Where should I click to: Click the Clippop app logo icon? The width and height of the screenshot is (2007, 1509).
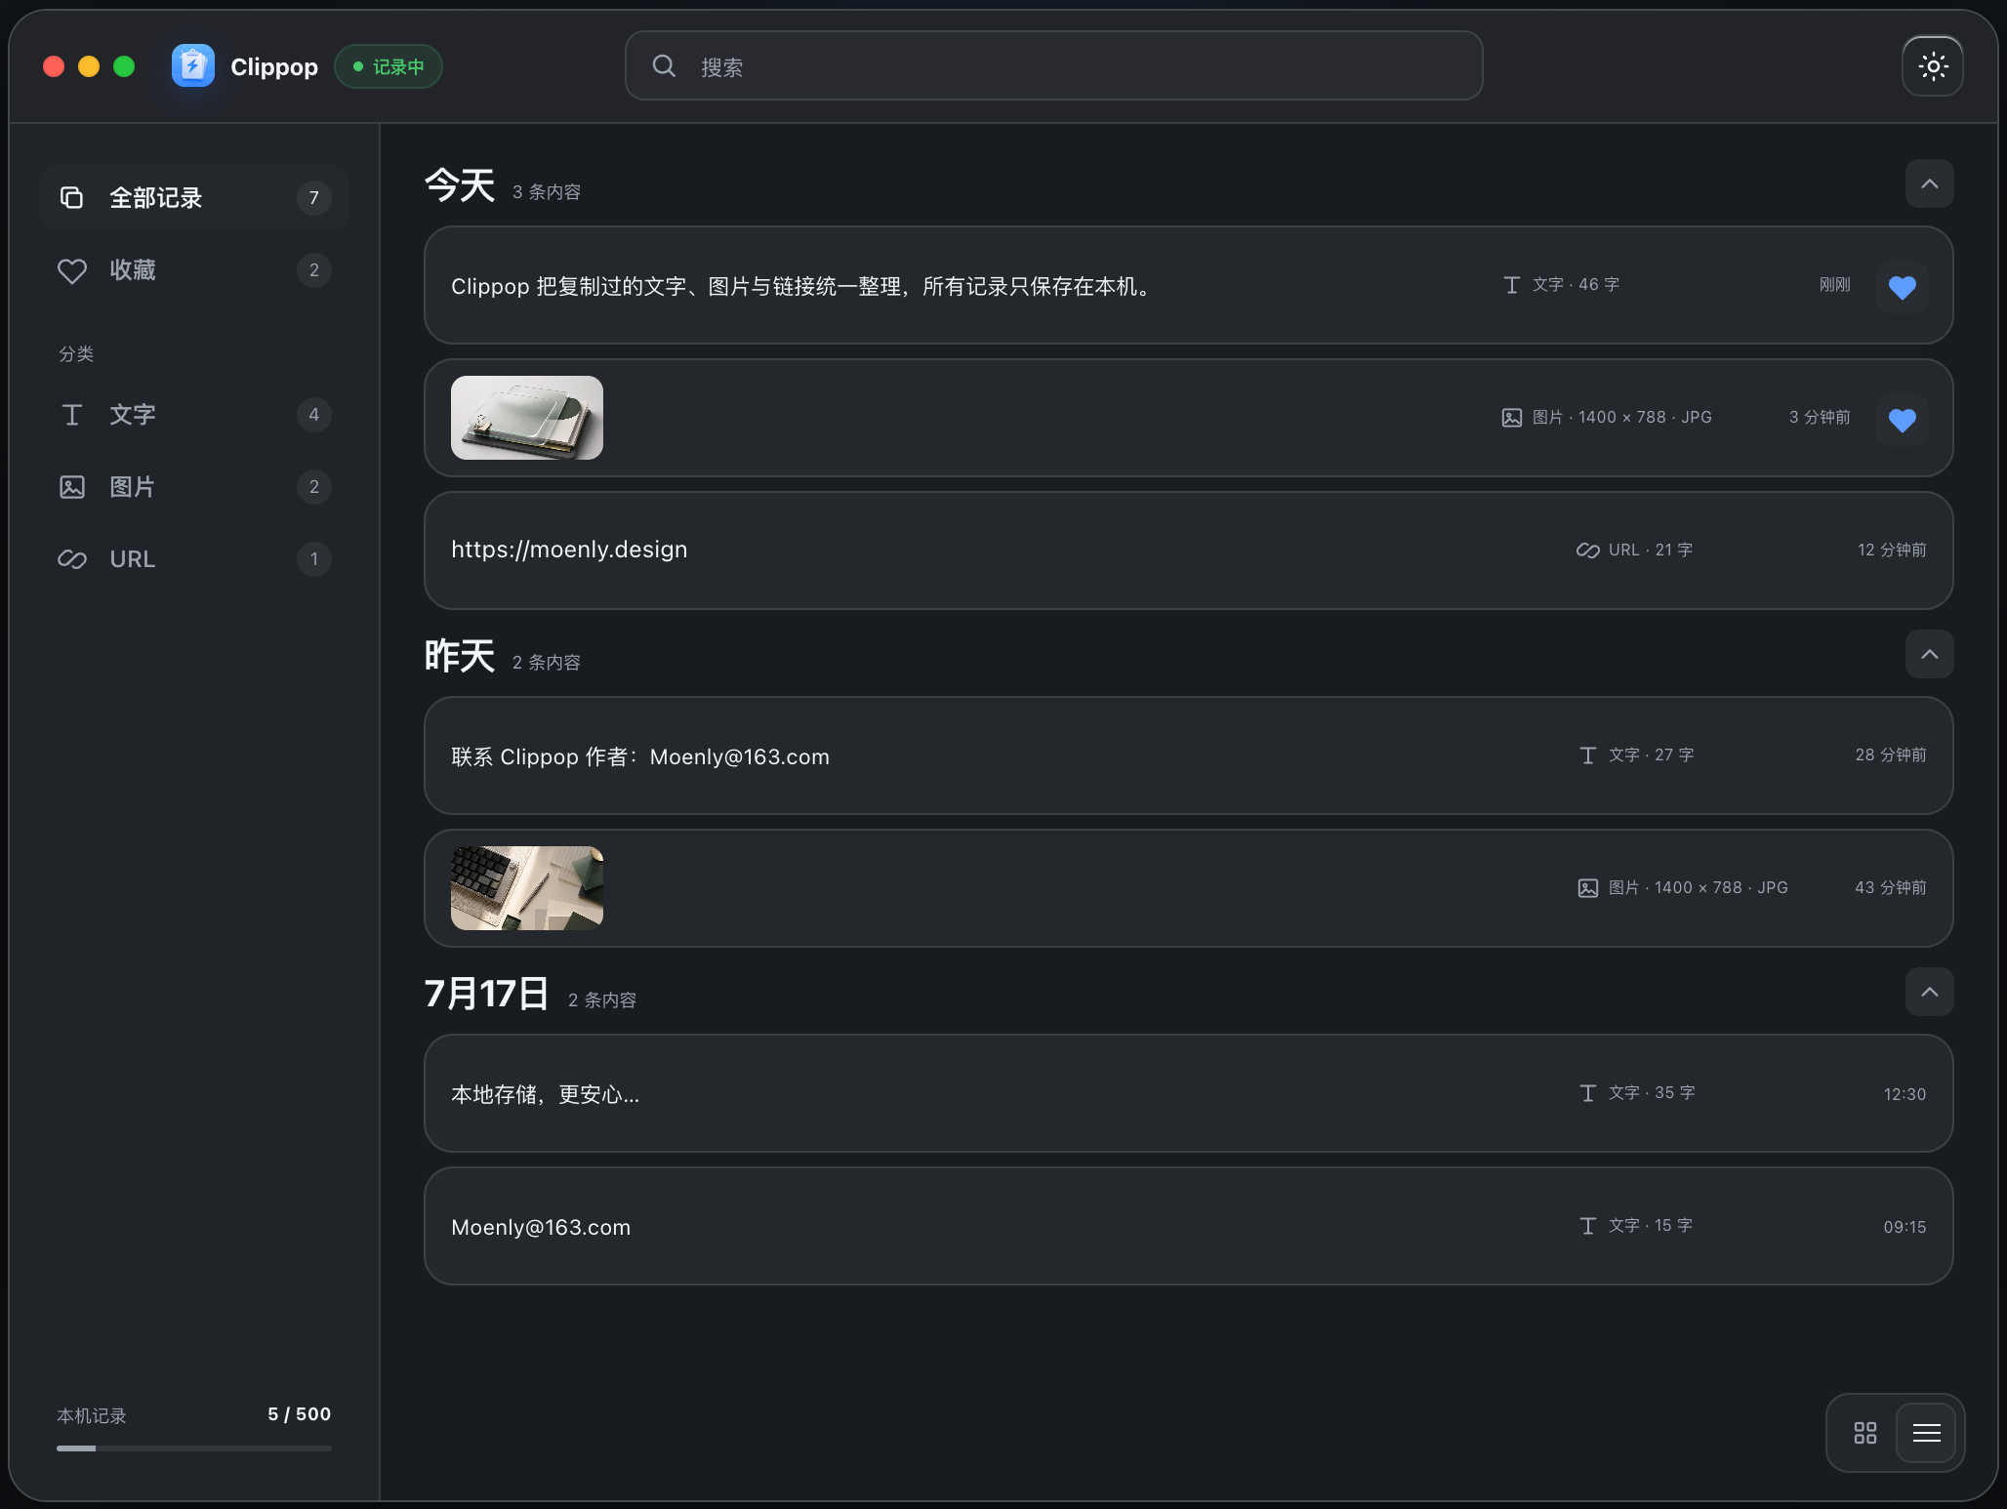[193, 66]
